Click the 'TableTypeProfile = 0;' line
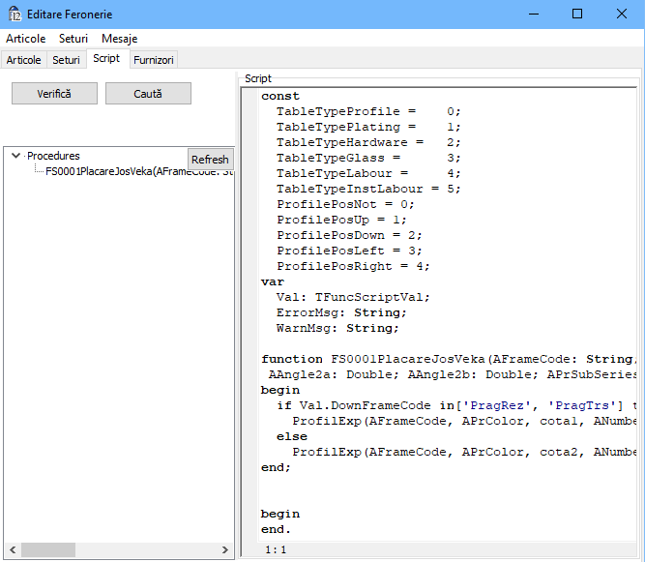Image resolution: width=645 pixels, height=562 pixels. pyautogui.click(x=368, y=111)
